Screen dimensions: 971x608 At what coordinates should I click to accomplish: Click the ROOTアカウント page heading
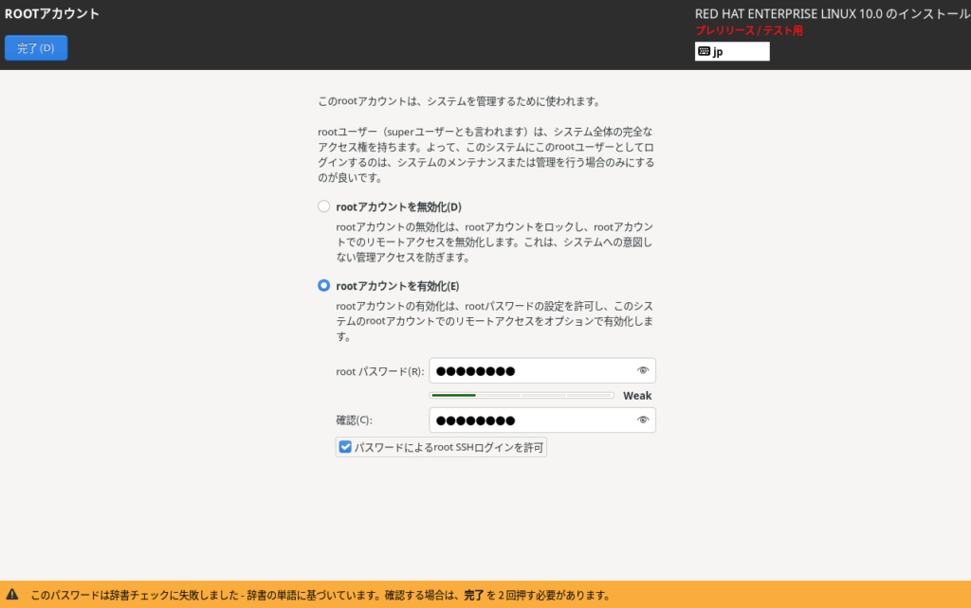[52, 14]
